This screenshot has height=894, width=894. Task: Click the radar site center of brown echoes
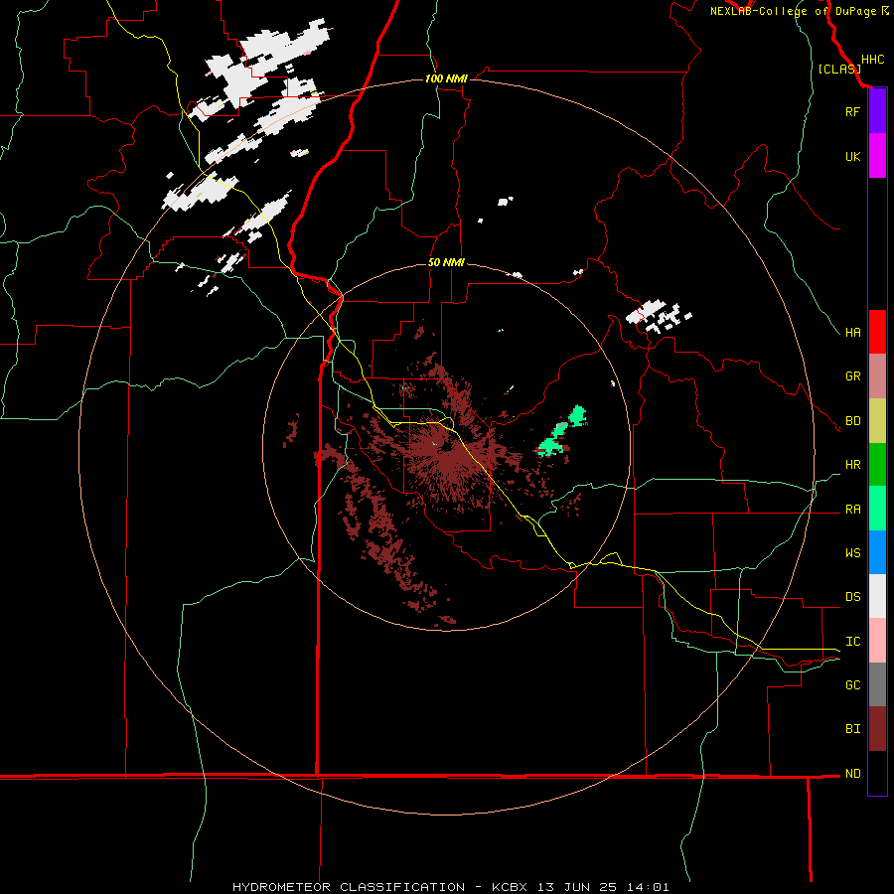[447, 446]
